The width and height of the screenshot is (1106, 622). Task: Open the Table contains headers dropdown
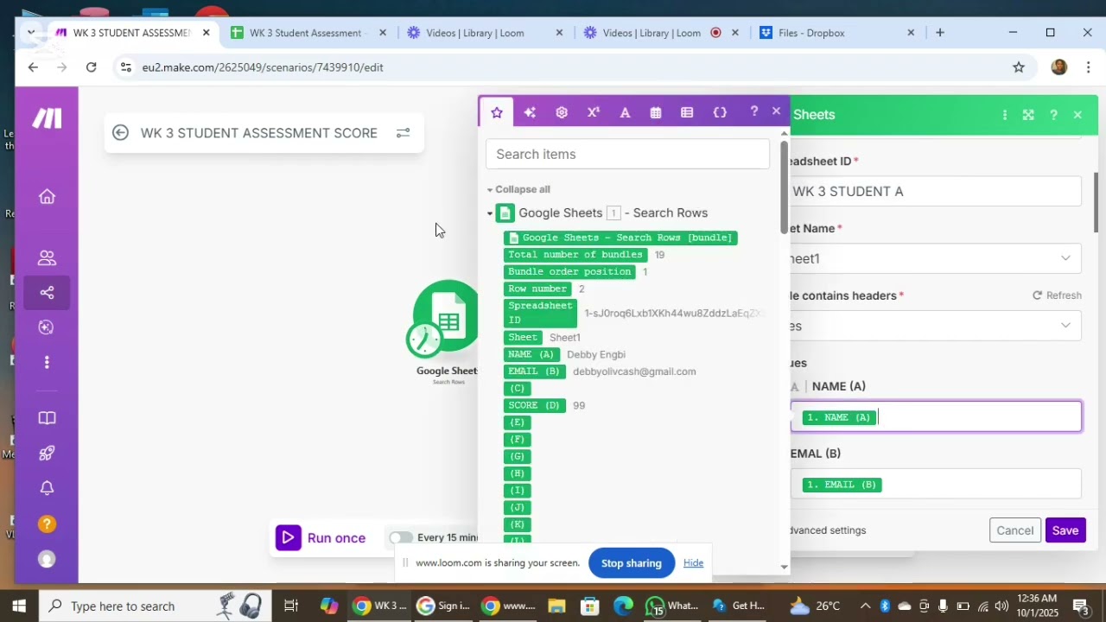tap(936, 326)
